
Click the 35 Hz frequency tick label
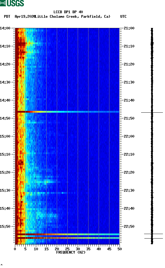(x=88, y=249)
